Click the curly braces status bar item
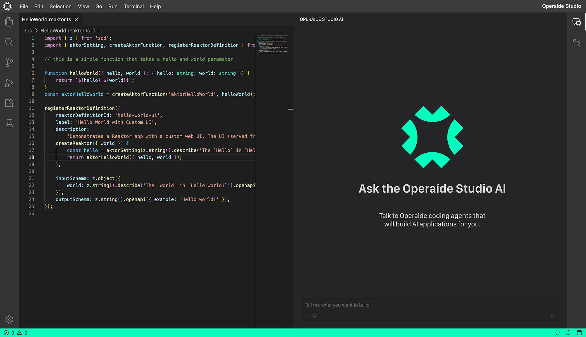The image size is (586, 337). pos(558,333)
